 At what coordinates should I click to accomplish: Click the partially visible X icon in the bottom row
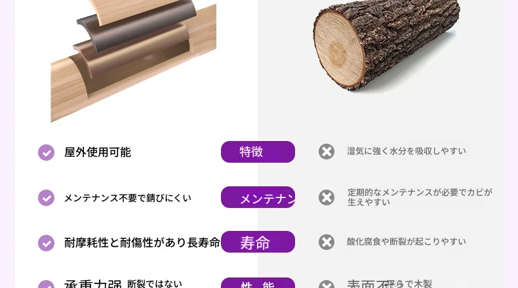pos(327,284)
